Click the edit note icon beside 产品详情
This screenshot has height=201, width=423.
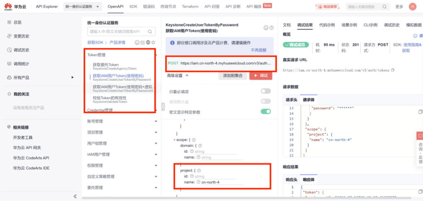pyautogui.click(x=142, y=42)
